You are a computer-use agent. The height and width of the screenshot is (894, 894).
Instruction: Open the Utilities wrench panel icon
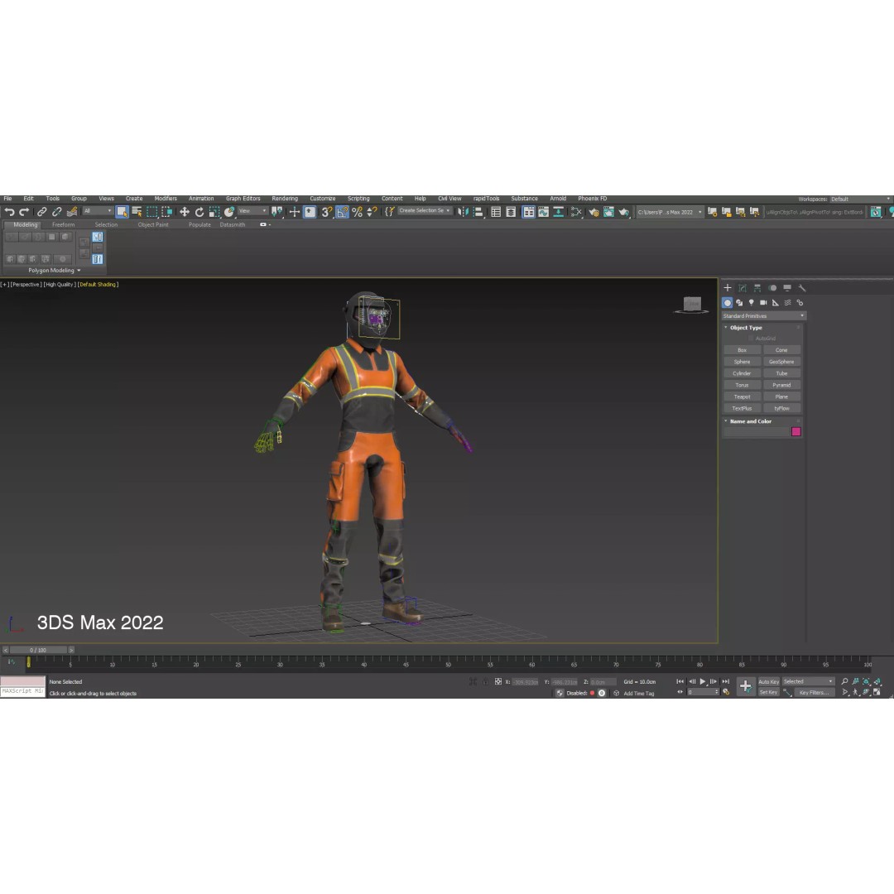(x=801, y=288)
